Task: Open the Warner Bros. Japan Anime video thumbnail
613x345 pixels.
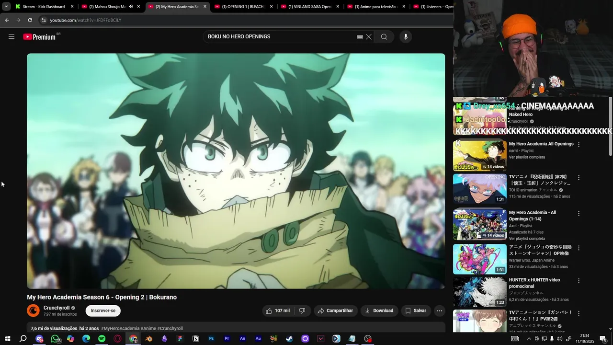Action: [x=479, y=259]
